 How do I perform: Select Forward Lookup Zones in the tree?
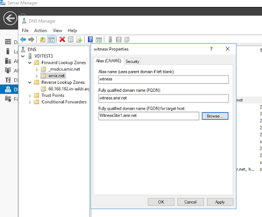tap(63, 63)
